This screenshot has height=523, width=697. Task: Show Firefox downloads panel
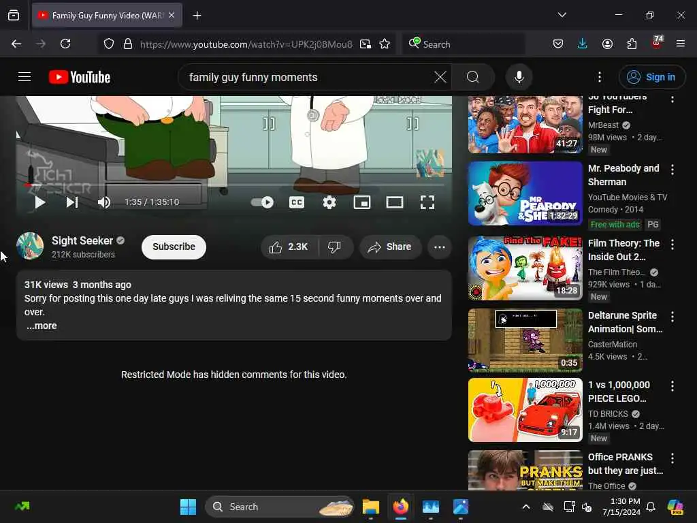[583, 44]
